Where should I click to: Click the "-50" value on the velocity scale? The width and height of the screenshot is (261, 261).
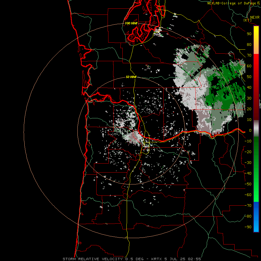click(248, 184)
